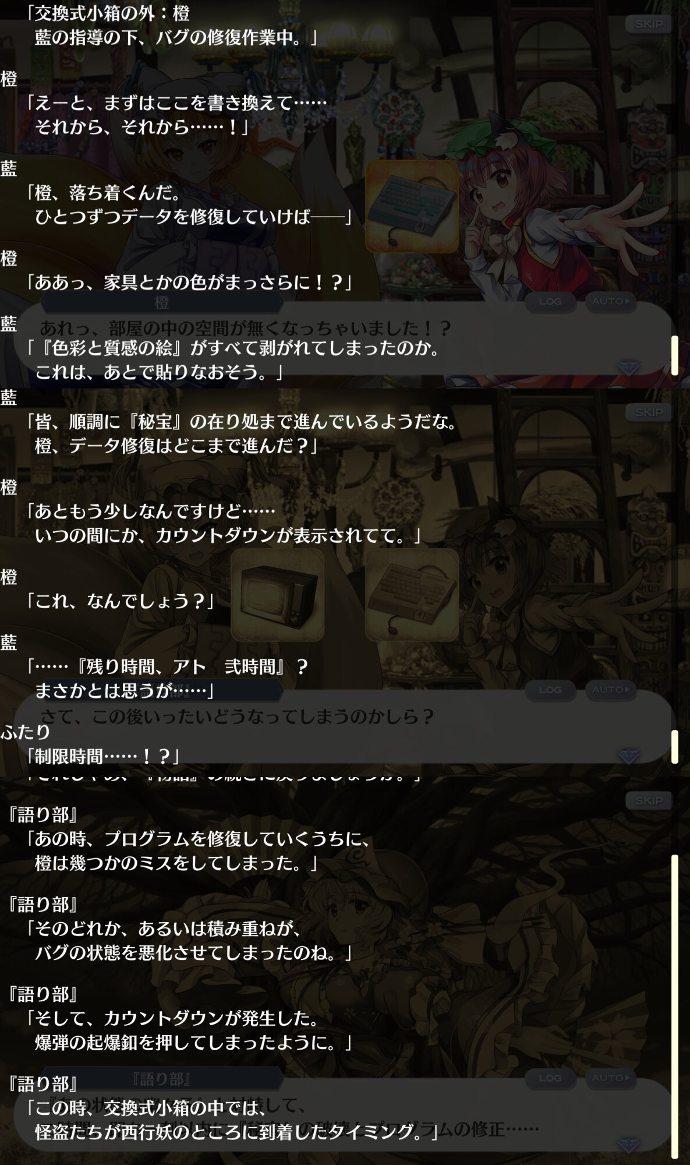
Task: Enable AUTO mode in the sepia television scene
Action: tap(611, 690)
